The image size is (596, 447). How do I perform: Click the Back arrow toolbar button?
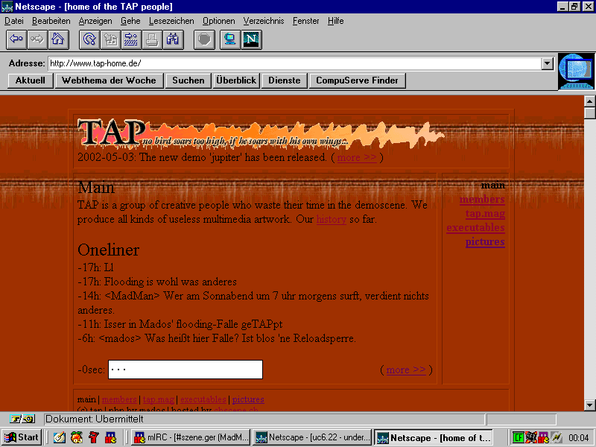coord(16,39)
